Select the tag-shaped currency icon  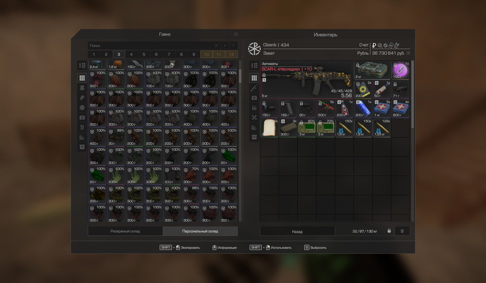(x=397, y=45)
